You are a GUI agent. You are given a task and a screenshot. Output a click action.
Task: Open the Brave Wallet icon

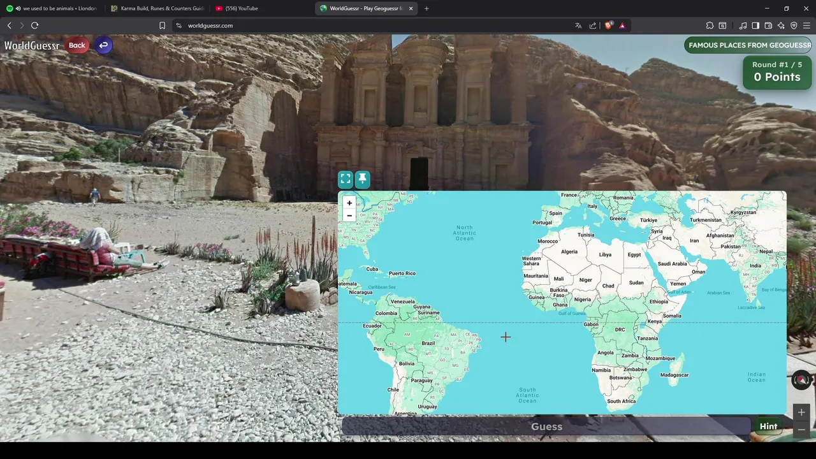[x=768, y=25]
